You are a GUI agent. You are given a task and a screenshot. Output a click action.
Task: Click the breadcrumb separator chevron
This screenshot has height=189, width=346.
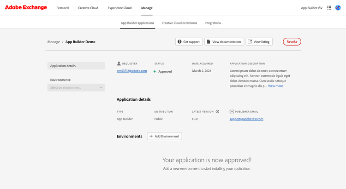coord(63,42)
